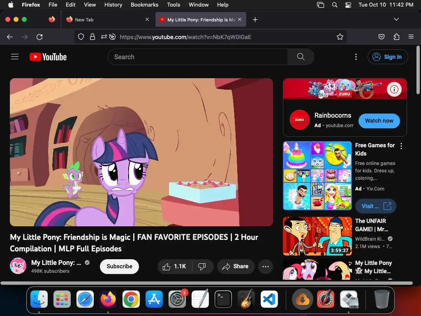The image size is (421, 316).
Task: Click the main video player frame
Action: (141, 152)
